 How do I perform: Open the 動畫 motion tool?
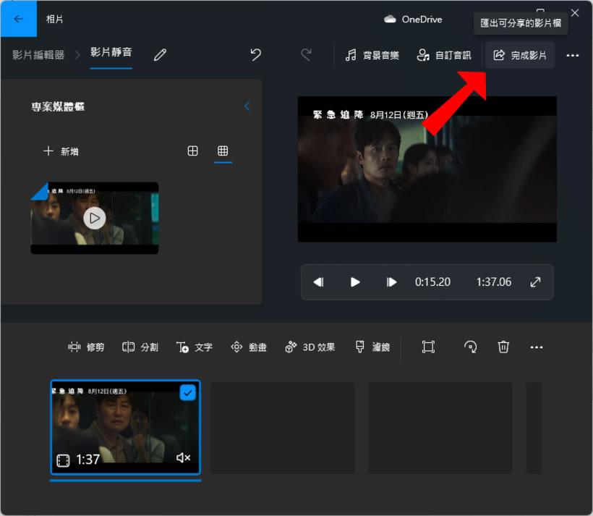pos(249,347)
